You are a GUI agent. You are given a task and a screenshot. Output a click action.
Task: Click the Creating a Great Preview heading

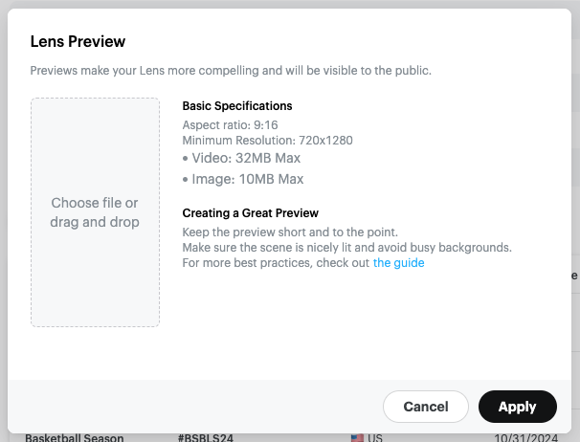250,213
